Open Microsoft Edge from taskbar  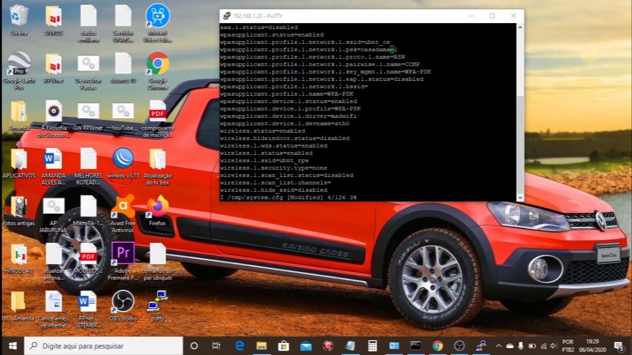(239, 346)
